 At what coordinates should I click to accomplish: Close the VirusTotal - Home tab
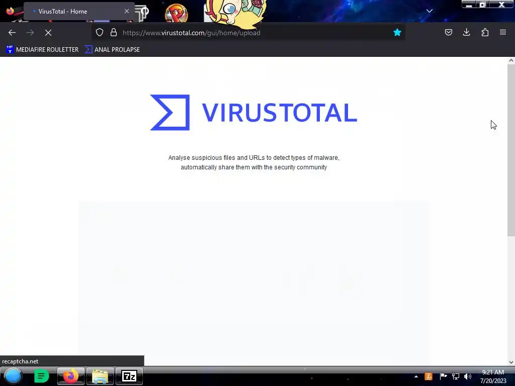click(127, 12)
